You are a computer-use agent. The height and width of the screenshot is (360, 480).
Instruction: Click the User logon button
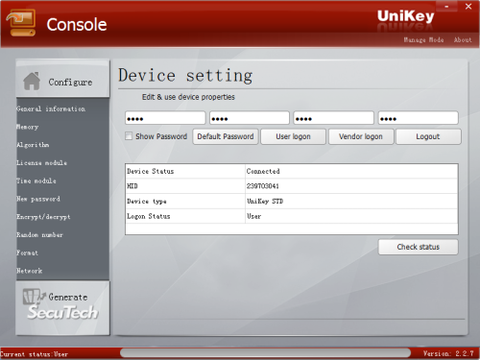[293, 136]
